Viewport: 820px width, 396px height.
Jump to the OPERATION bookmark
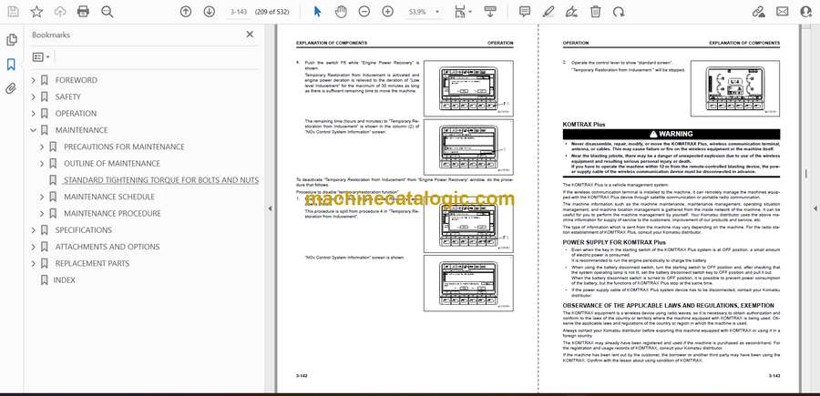[x=76, y=114]
